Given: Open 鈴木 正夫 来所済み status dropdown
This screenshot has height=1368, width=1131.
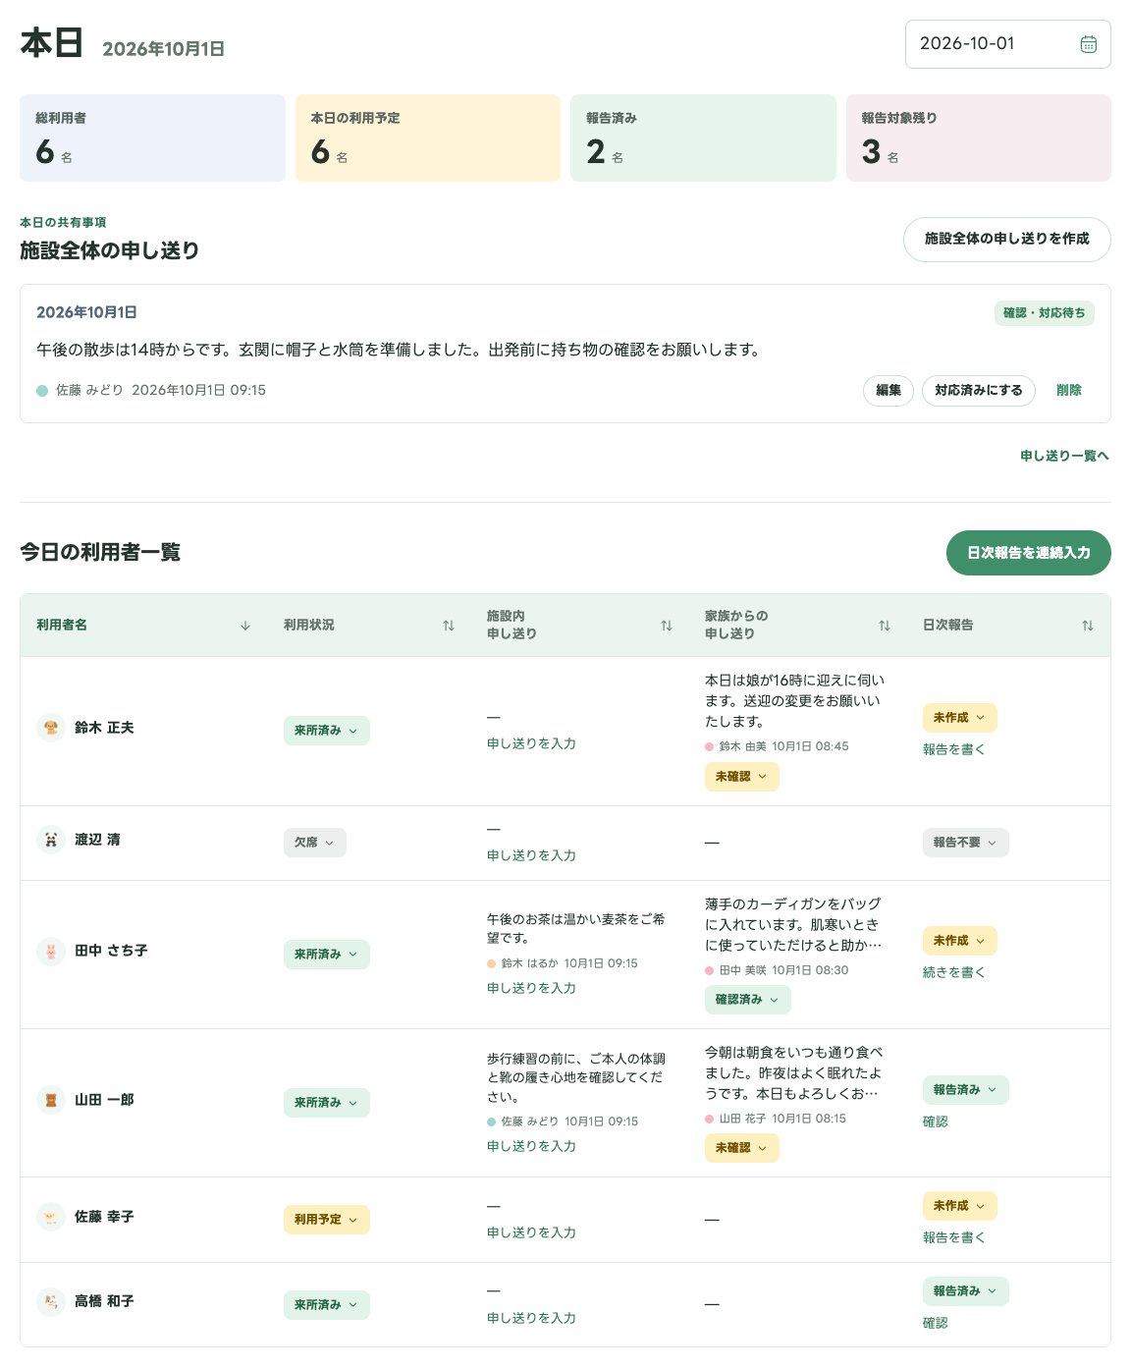Looking at the screenshot, I should click(327, 731).
